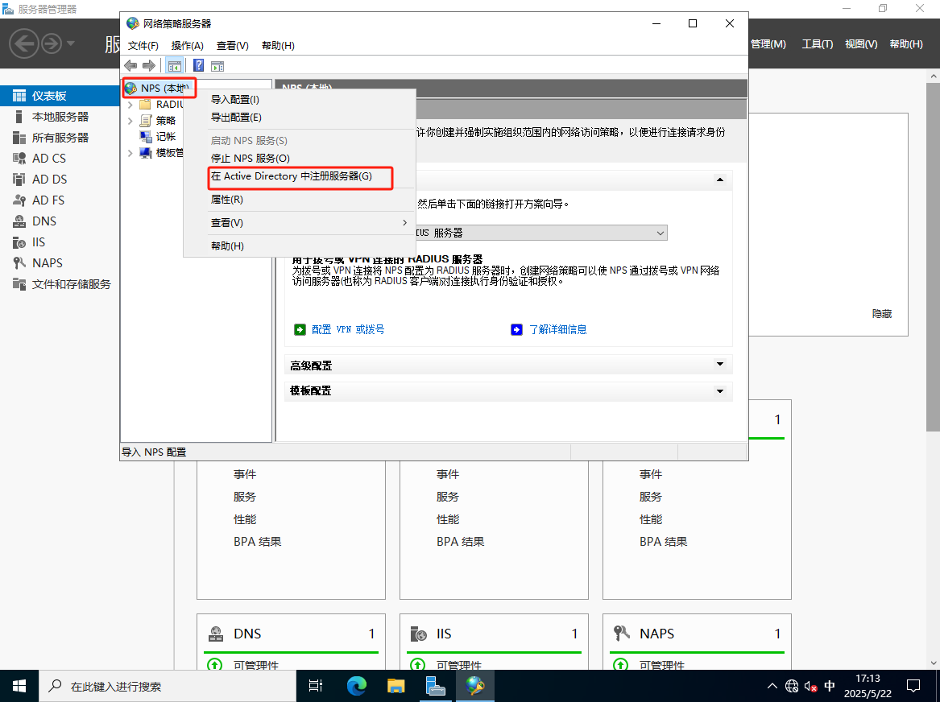Click Server Manager dashboard vertical scrollbar
The image size is (940, 702).
pos(933,258)
